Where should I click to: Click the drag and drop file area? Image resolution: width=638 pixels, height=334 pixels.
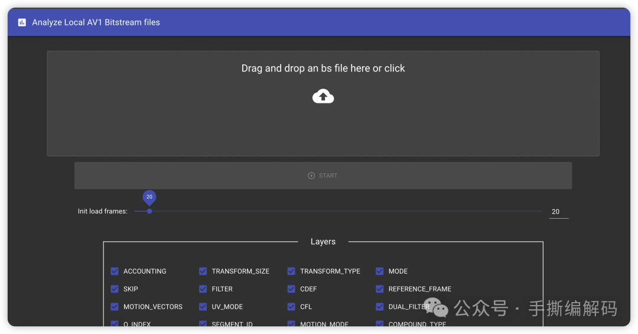(x=323, y=103)
